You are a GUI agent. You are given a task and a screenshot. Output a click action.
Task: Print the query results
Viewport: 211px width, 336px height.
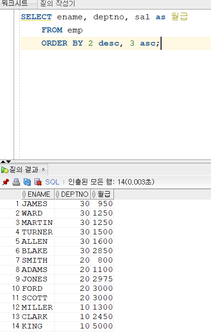point(16,182)
